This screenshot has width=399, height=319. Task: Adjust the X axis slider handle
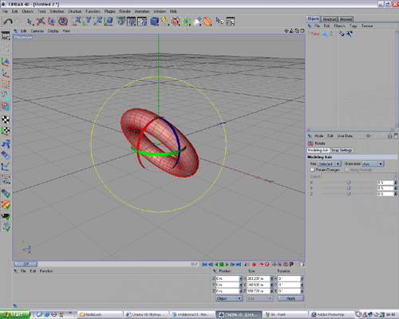(349, 183)
